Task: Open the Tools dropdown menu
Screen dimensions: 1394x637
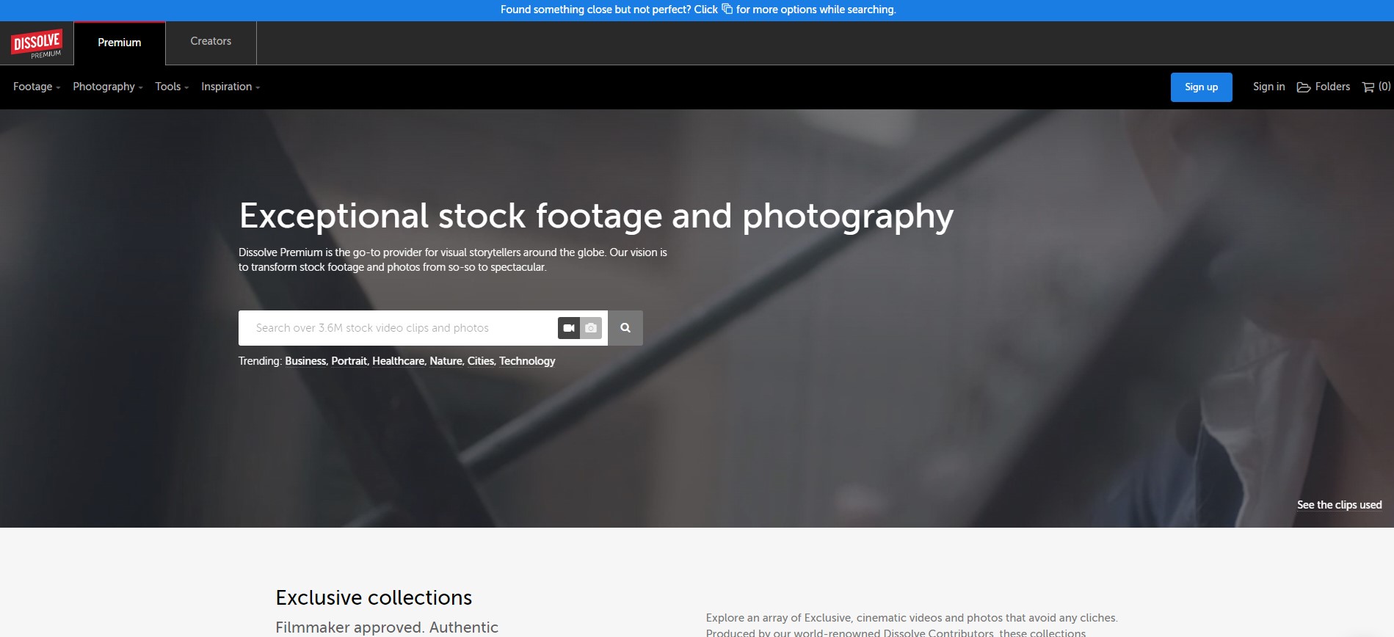Action: (172, 87)
